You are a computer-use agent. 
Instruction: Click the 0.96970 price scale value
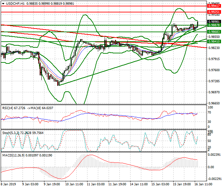214,92
